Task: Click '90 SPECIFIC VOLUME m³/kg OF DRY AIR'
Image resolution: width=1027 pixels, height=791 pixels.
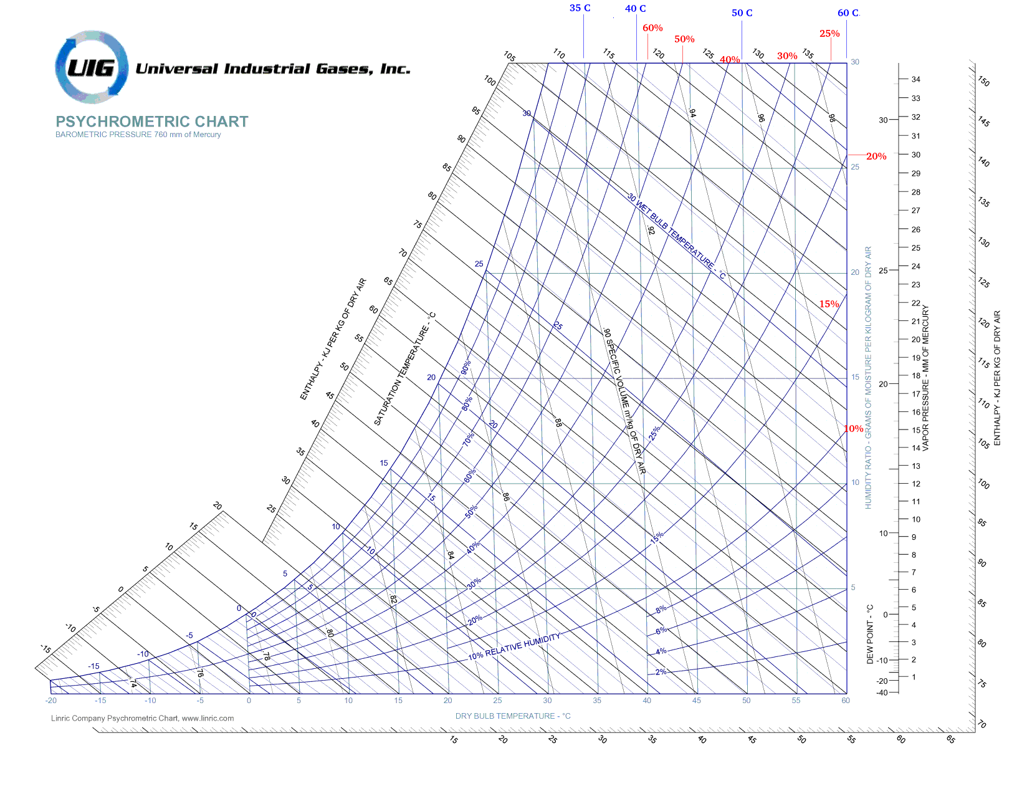Action: pyautogui.click(x=624, y=401)
